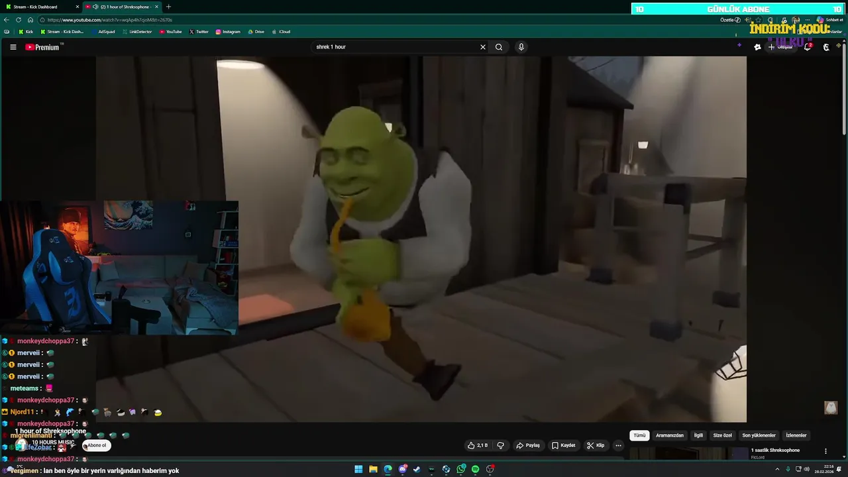Screen dimensions: 848x477
Task: Open YouTube notifications bell
Action: click(x=808, y=47)
